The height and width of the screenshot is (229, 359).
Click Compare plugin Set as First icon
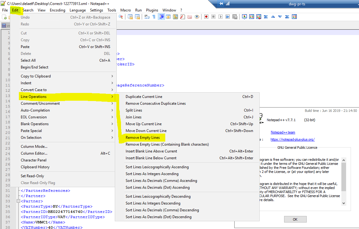244,17
